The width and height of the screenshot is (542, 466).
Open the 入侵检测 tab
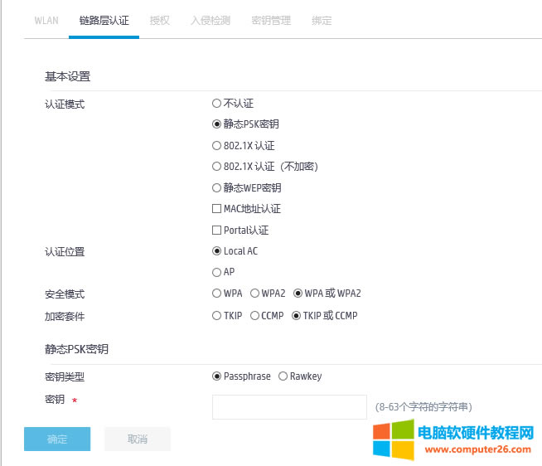tap(211, 21)
